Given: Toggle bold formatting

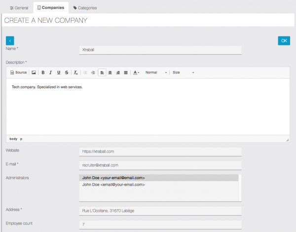Looking at the screenshot, I should (x=43, y=73).
